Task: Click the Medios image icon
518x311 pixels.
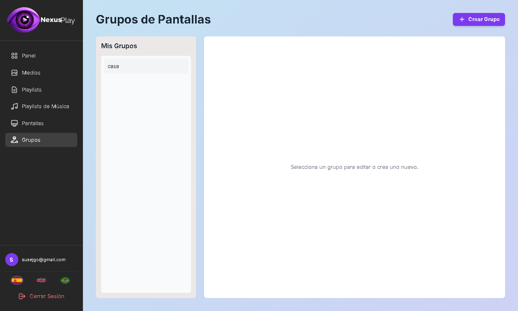Action: point(14,73)
